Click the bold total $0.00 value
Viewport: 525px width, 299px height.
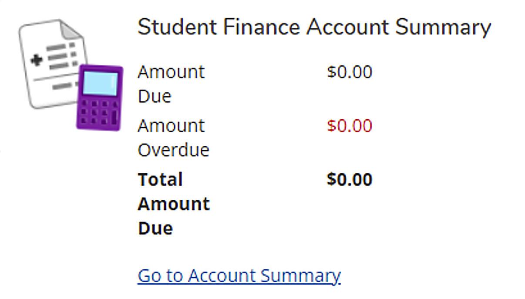[350, 180]
